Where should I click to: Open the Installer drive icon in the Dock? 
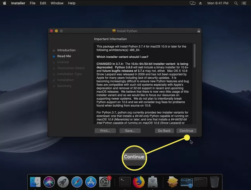152,182
